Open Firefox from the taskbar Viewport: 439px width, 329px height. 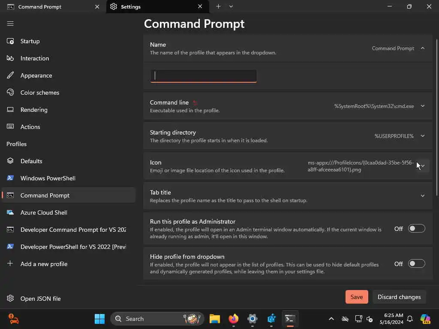(x=234, y=319)
